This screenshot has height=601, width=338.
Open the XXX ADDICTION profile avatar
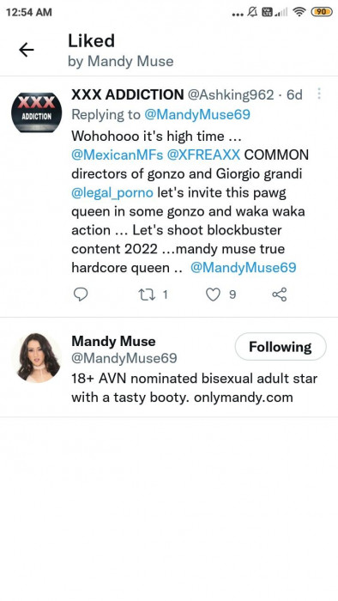point(36,112)
